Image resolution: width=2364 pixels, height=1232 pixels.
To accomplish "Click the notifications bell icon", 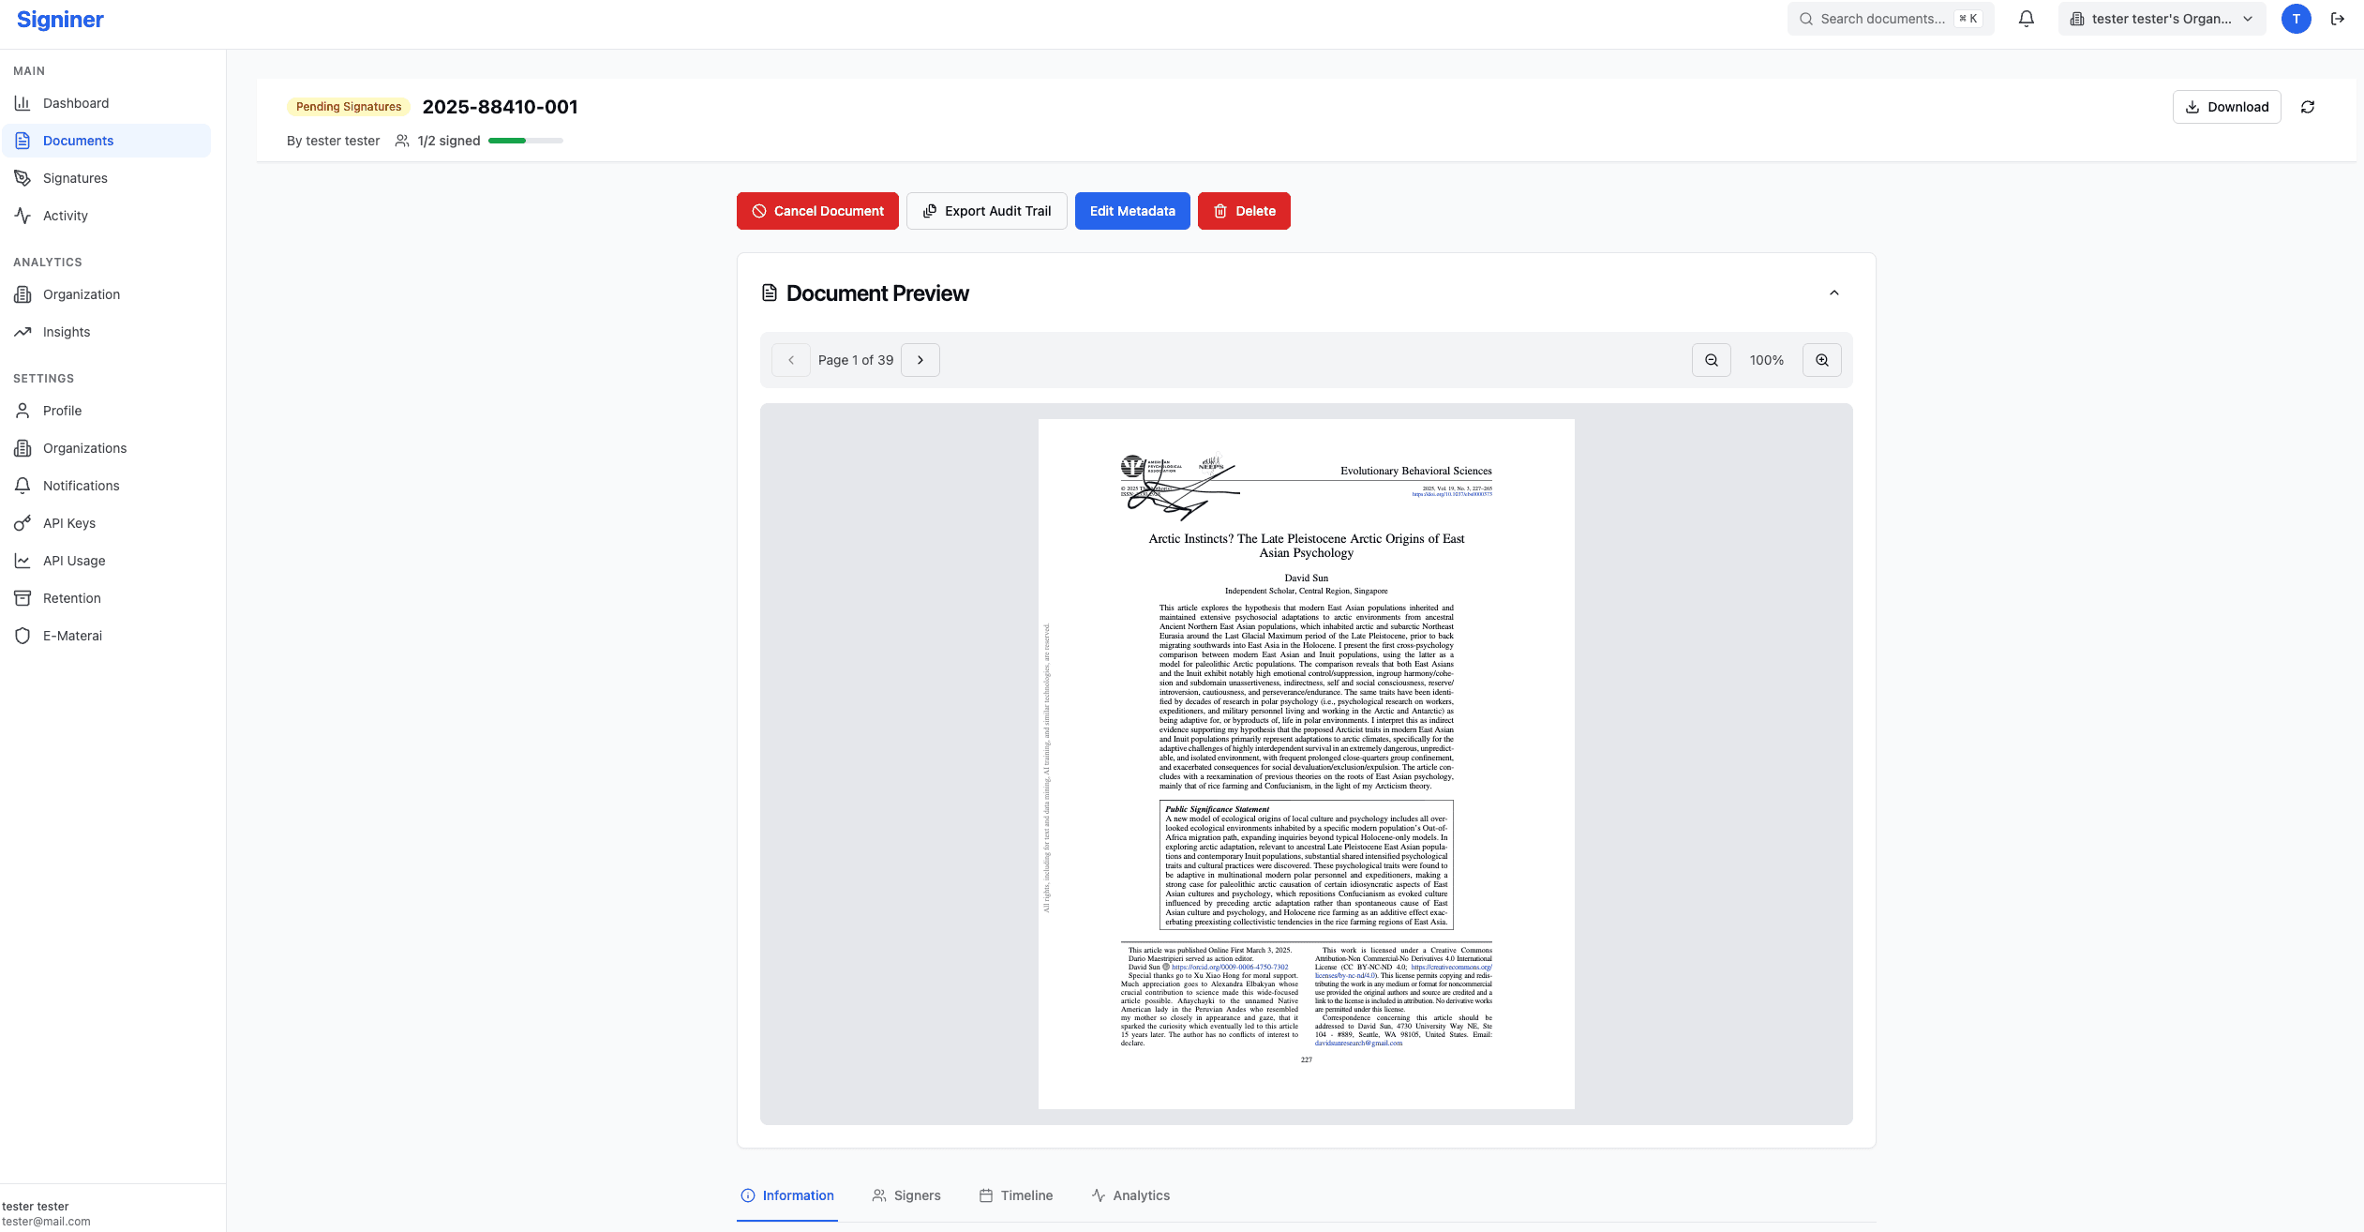I will (x=2025, y=19).
